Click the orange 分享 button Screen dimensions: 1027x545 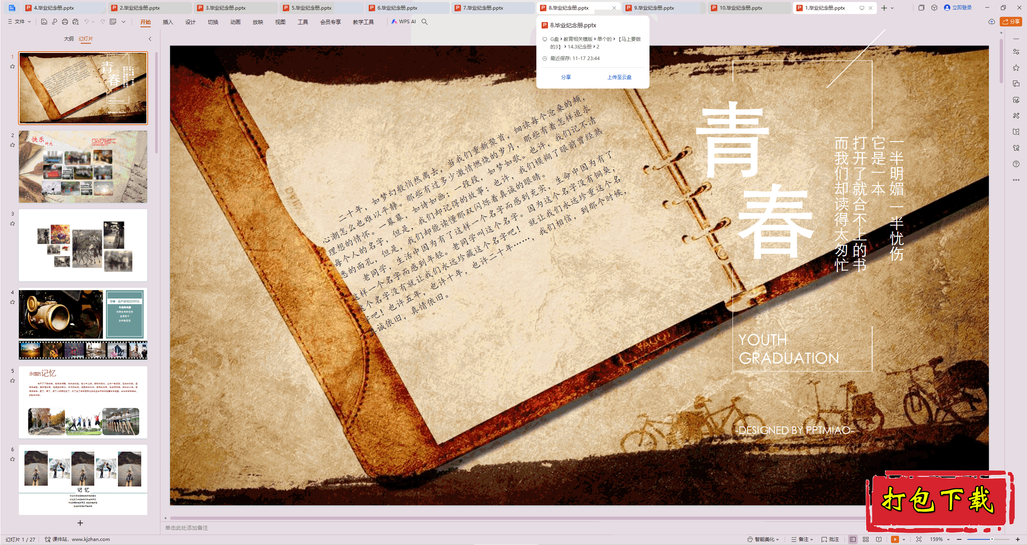tap(1011, 22)
